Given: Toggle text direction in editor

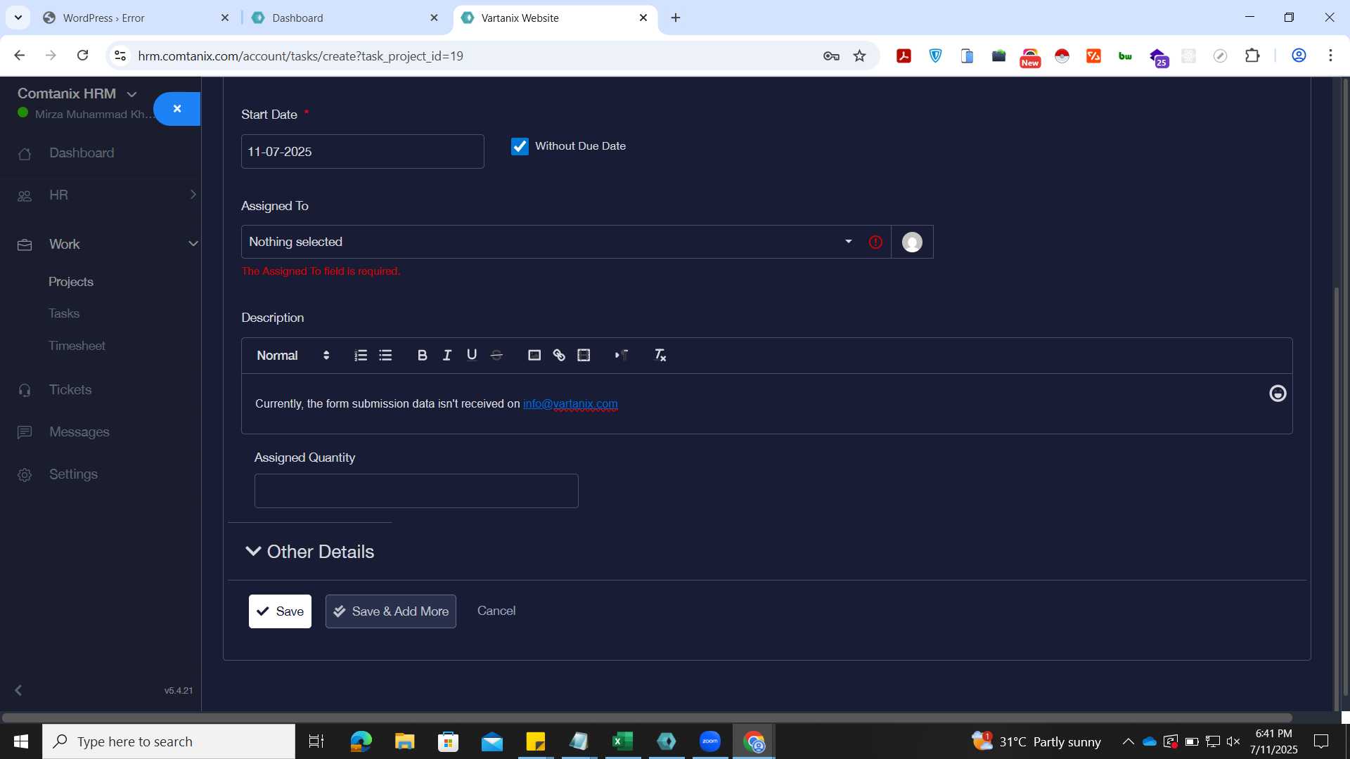Looking at the screenshot, I should [622, 356].
